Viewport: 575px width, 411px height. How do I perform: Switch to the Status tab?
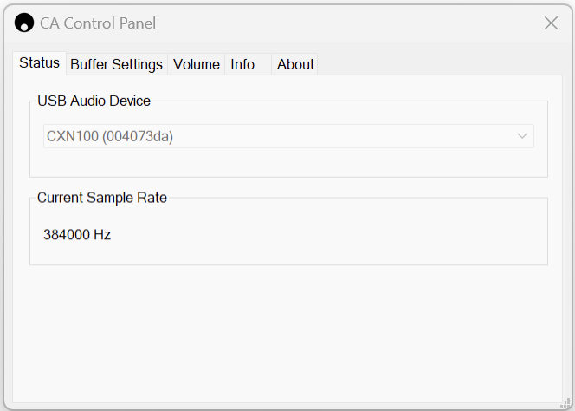pos(39,63)
